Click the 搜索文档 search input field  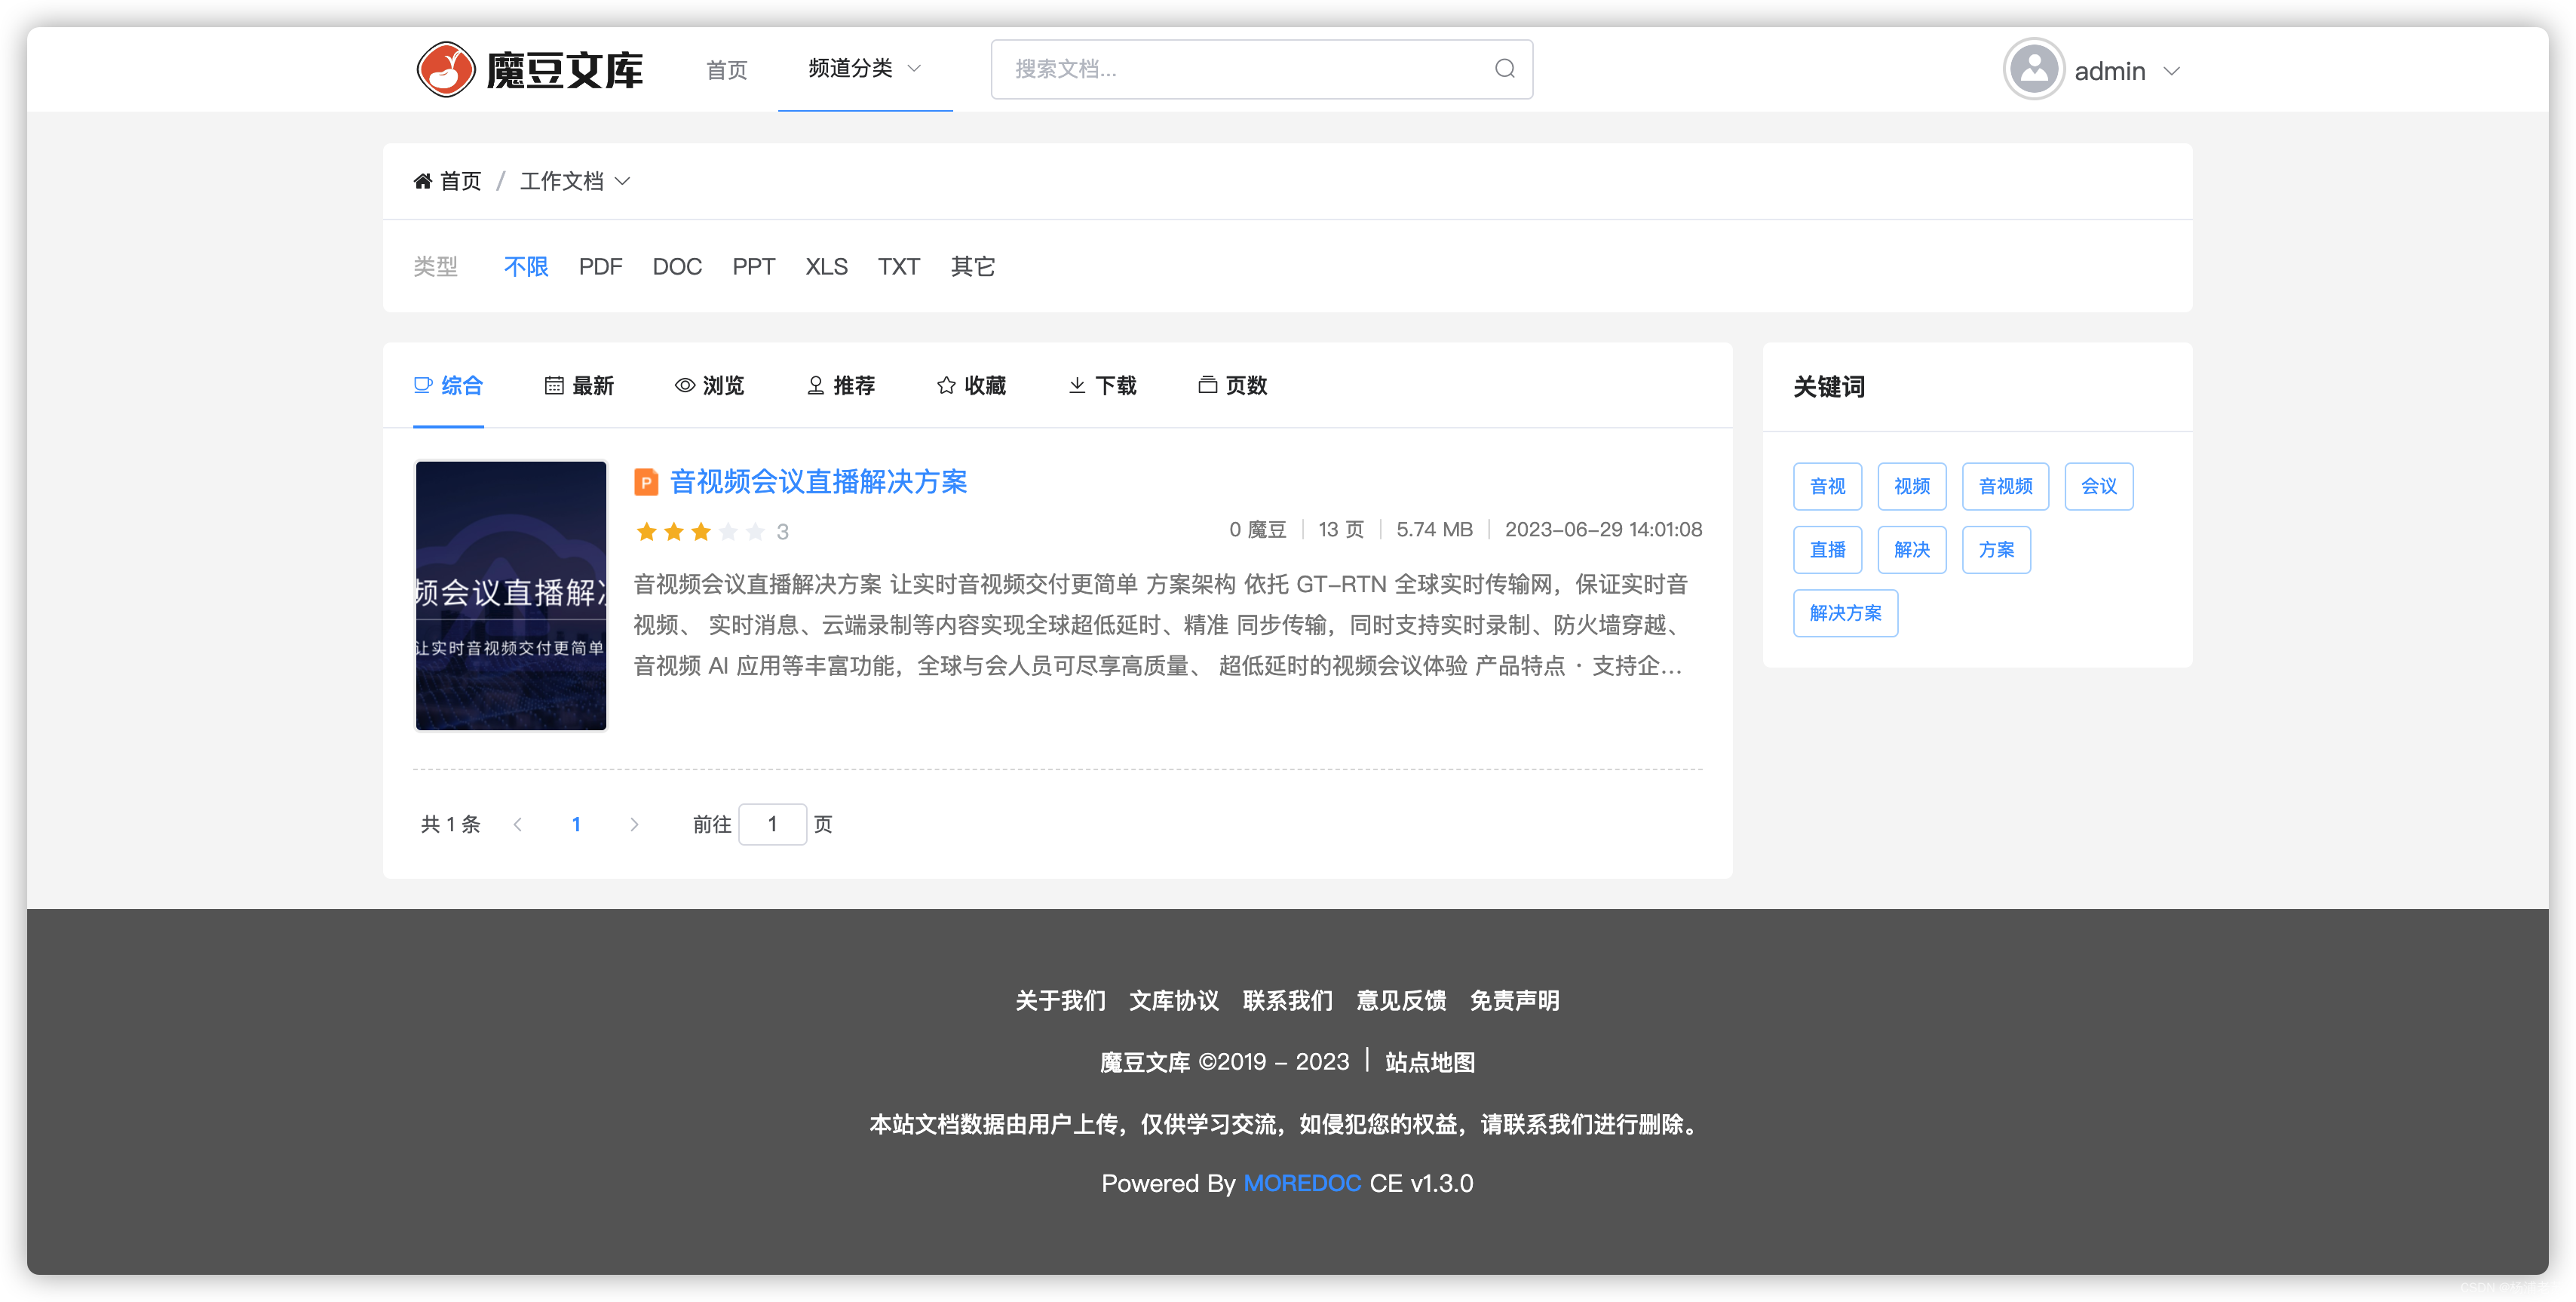1240,69
